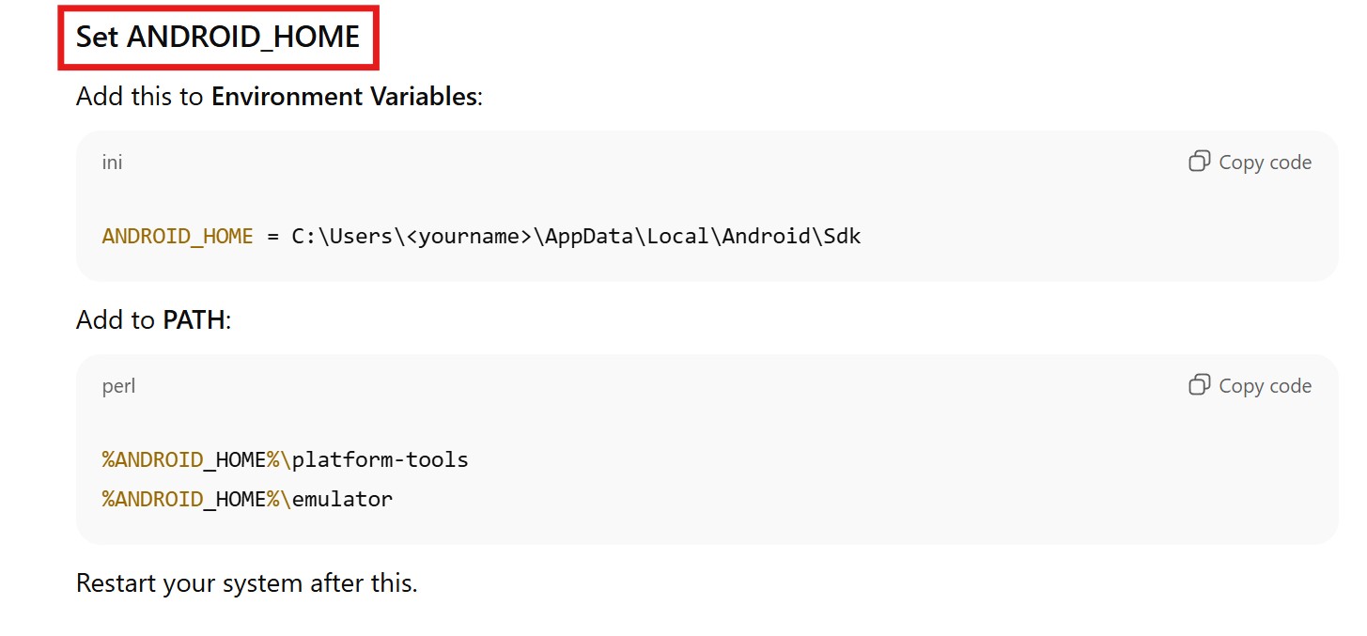Click the copy icon in the perl code block

(x=1199, y=385)
